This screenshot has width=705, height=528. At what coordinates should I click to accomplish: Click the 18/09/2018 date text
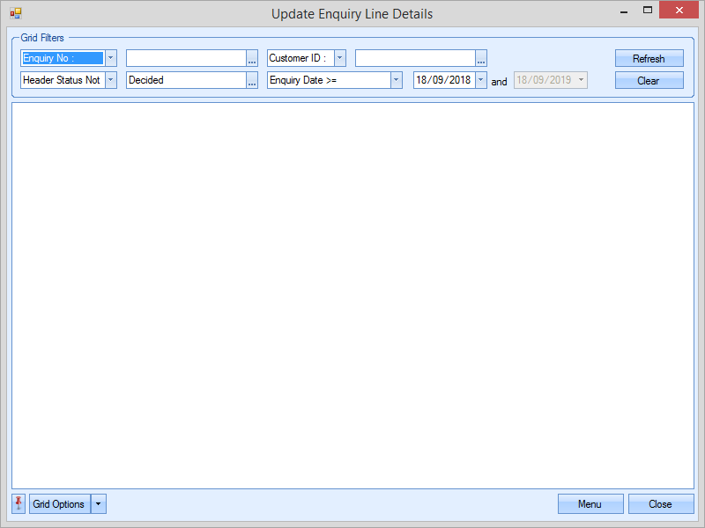(443, 80)
